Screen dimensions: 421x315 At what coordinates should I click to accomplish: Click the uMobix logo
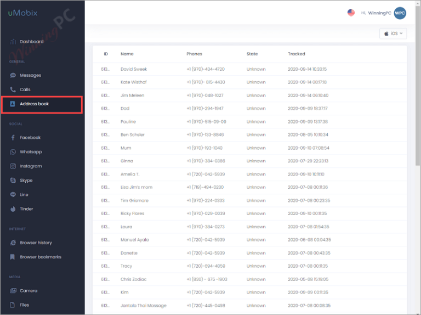pyautogui.click(x=23, y=13)
